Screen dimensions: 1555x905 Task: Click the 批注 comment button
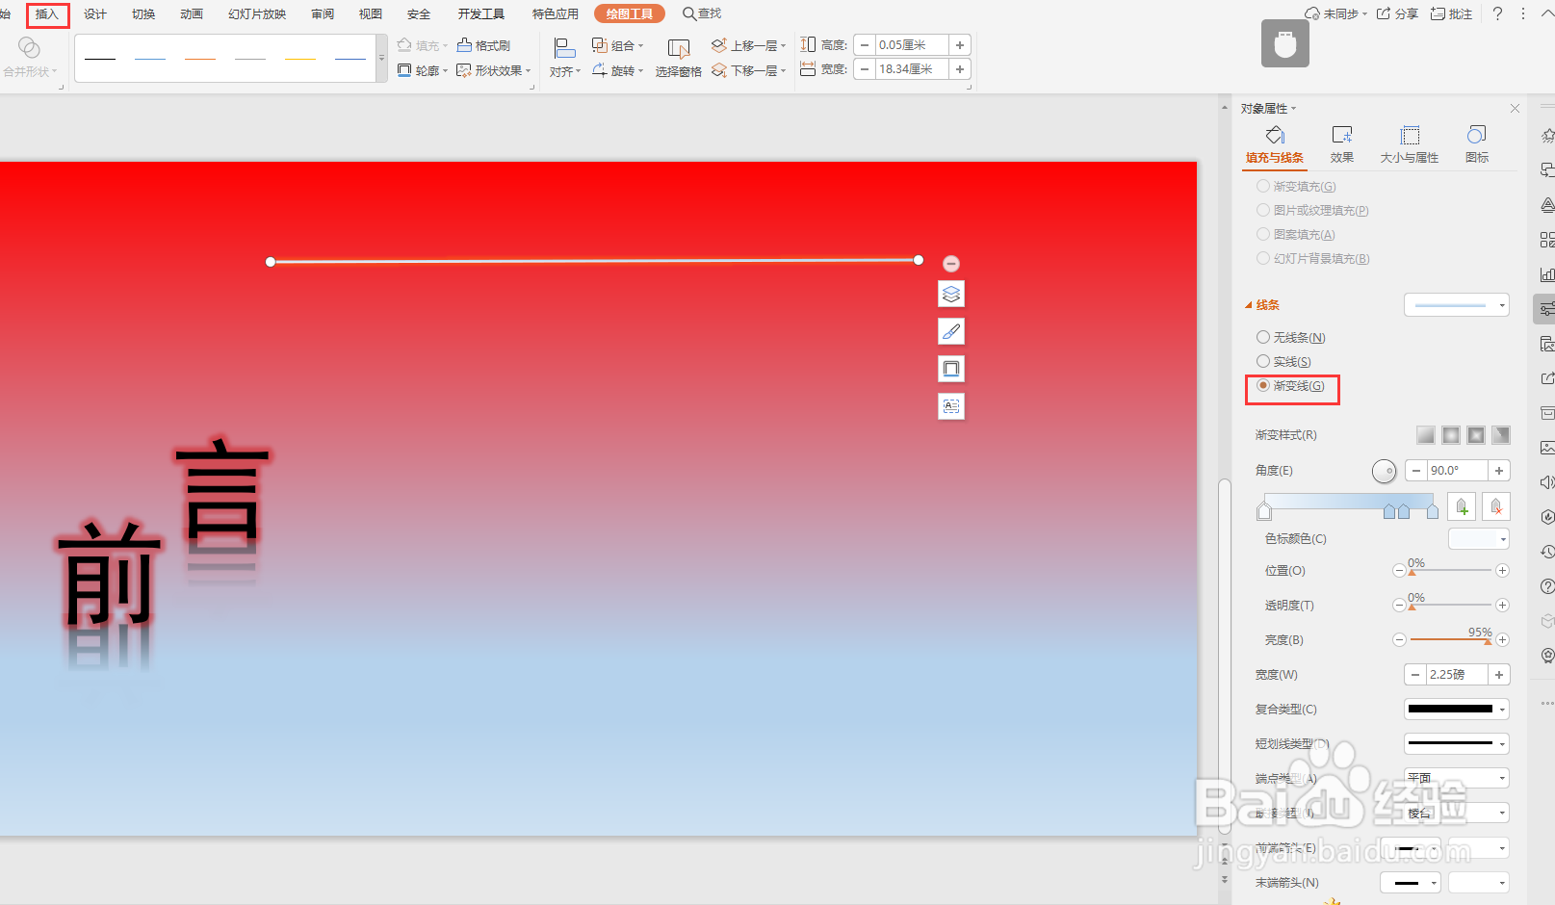1451,13
